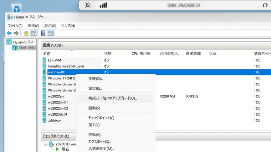Click the Forward arrow toolbar icon
Screen dimensions: 271x152
(16, 33)
